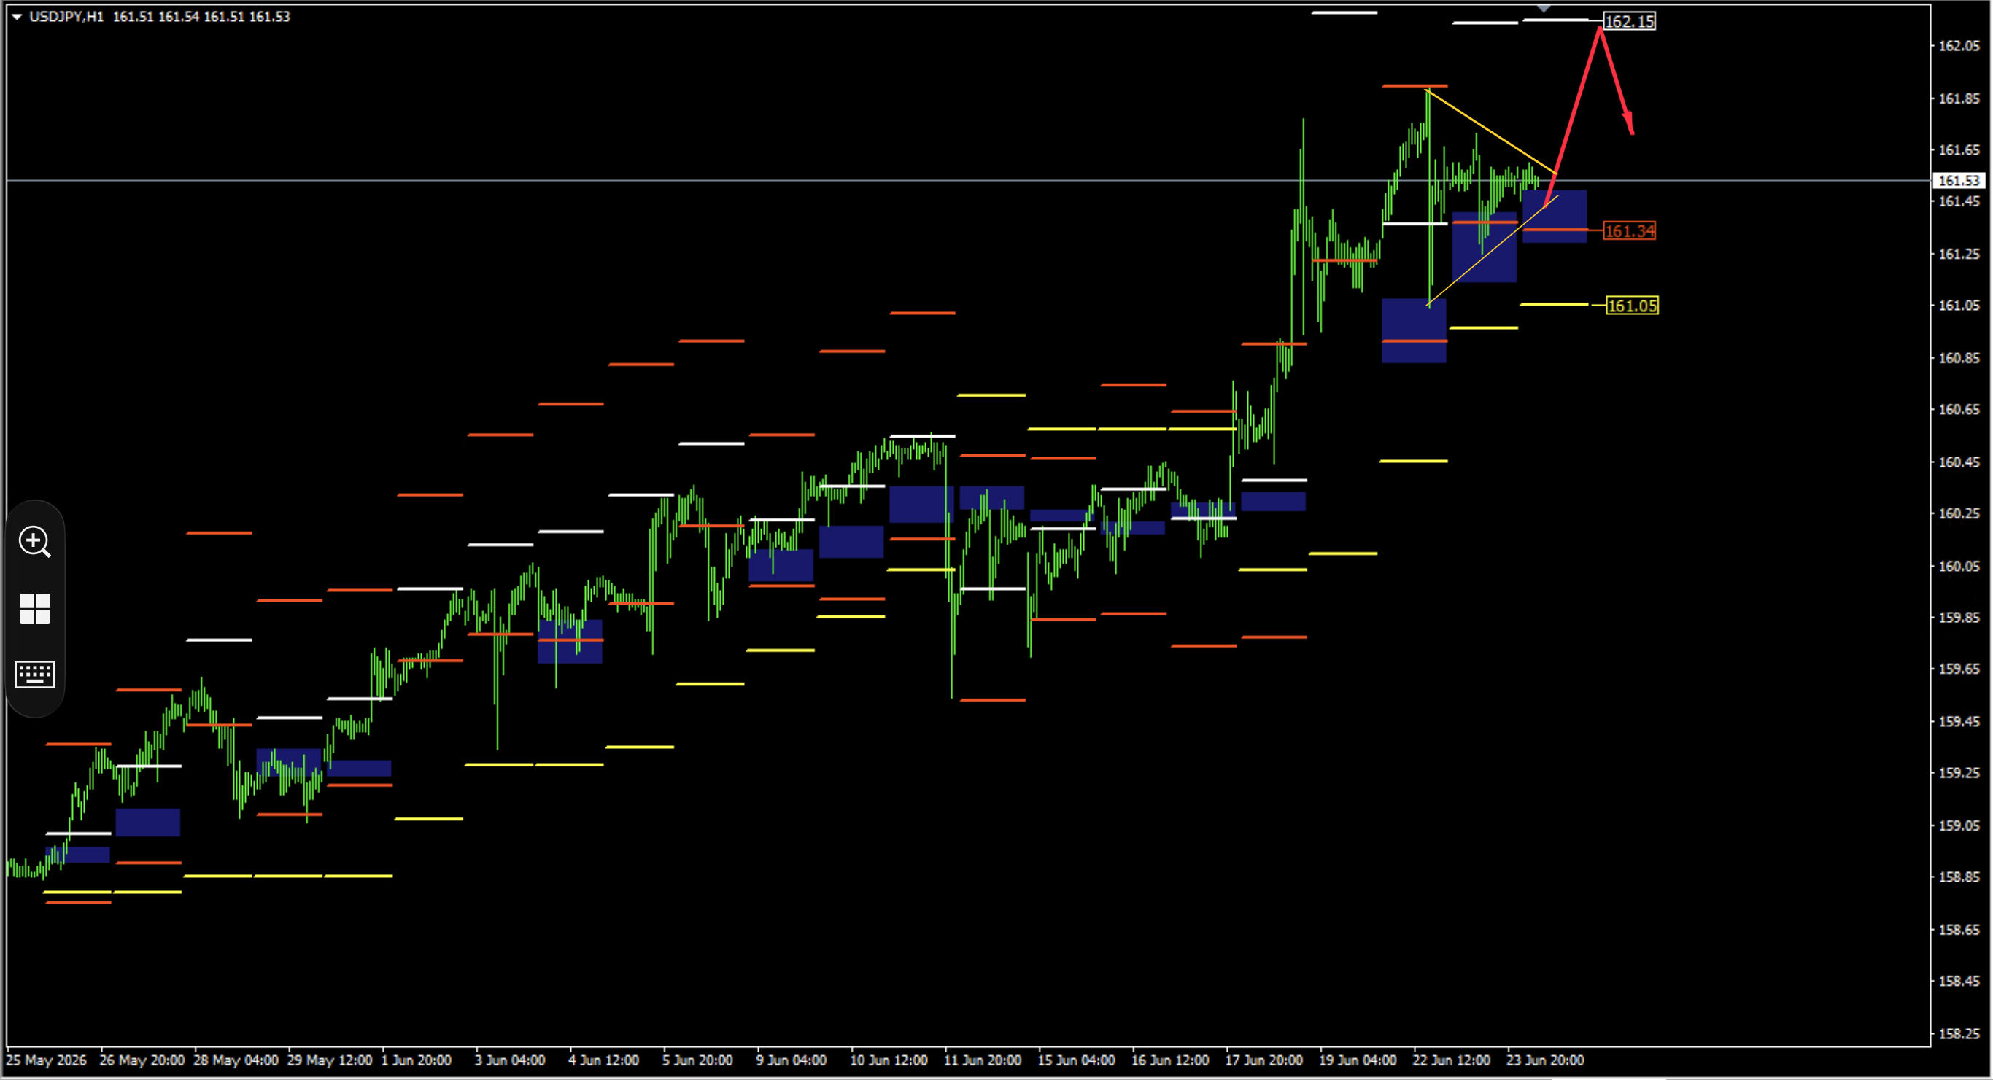Show the on-screen keyboard icon
The width and height of the screenshot is (1993, 1080).
[x=35, y=674]
